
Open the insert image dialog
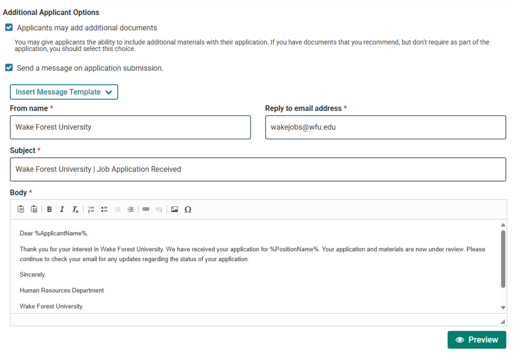tap(175, 210)
